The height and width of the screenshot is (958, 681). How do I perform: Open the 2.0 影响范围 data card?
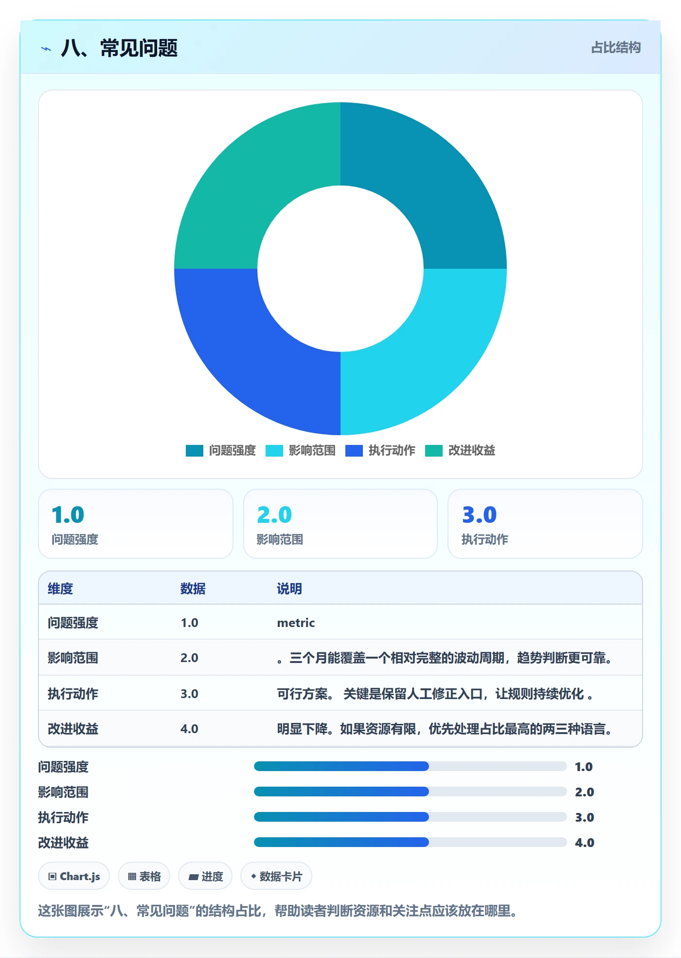pyautogui.click(x=340, y=524)
